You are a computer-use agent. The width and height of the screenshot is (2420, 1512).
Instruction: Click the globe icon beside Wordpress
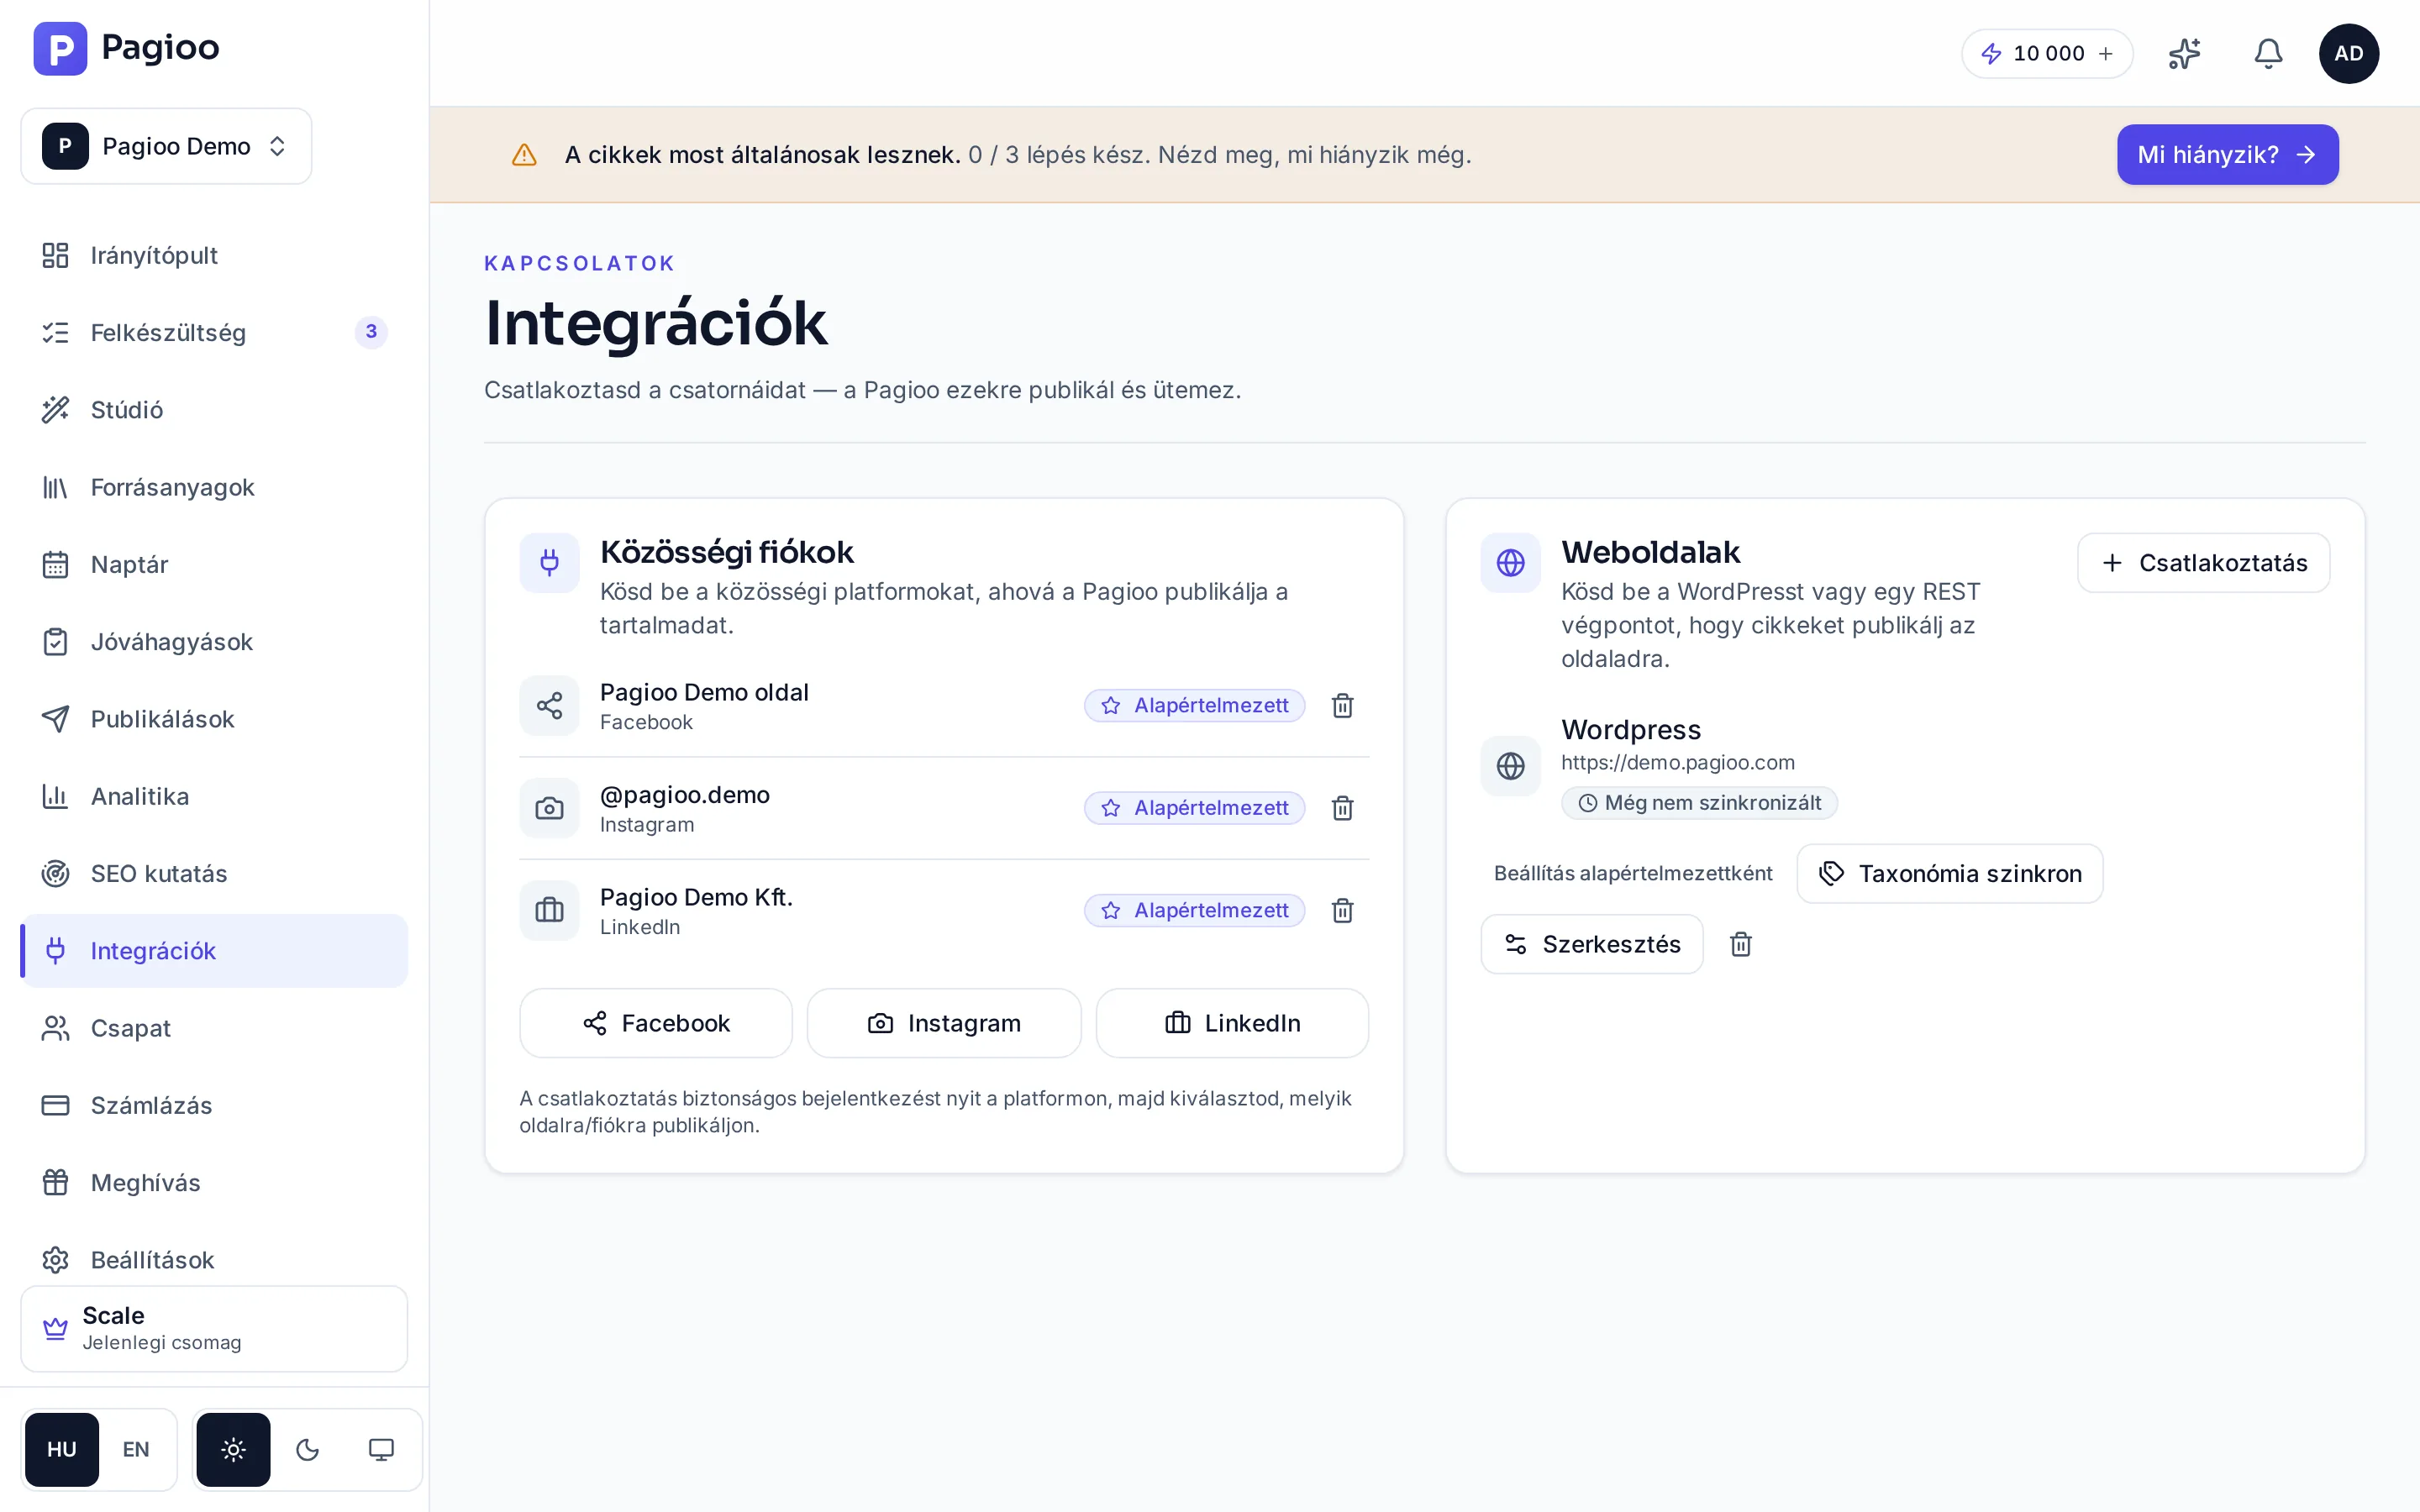[x=1510, y=766]
